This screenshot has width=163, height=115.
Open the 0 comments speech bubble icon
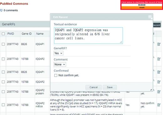coord(1,10)
